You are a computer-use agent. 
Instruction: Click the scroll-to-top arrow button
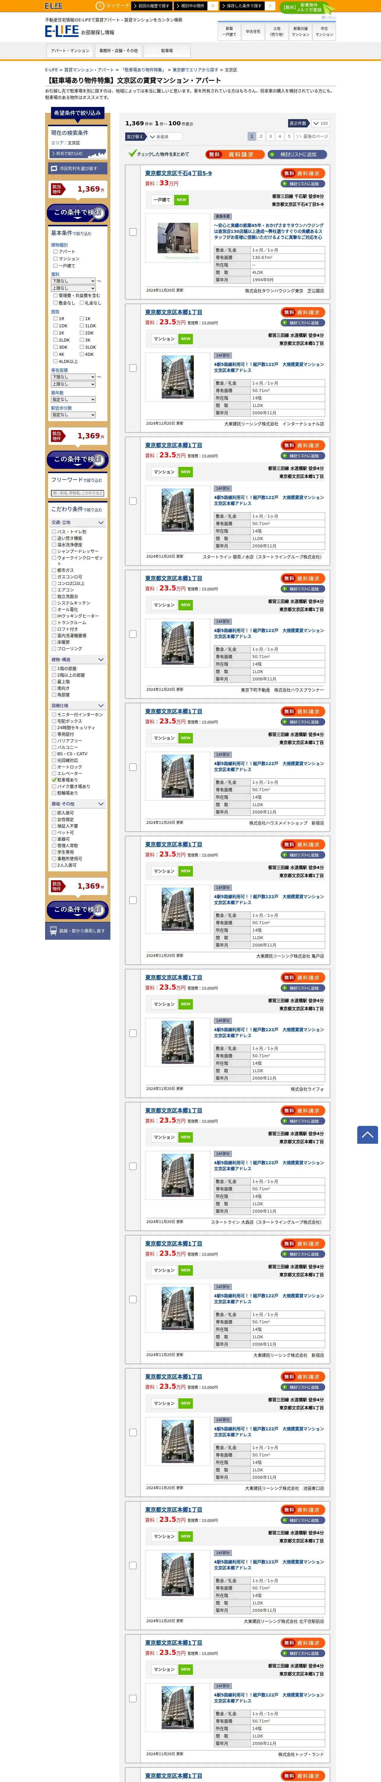367,1135
